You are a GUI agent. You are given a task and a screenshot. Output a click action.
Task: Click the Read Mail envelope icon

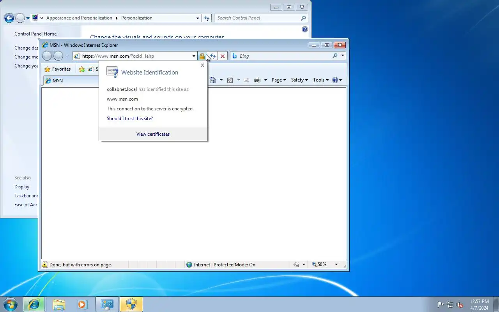pyautogui.click(x=246, y=80)
